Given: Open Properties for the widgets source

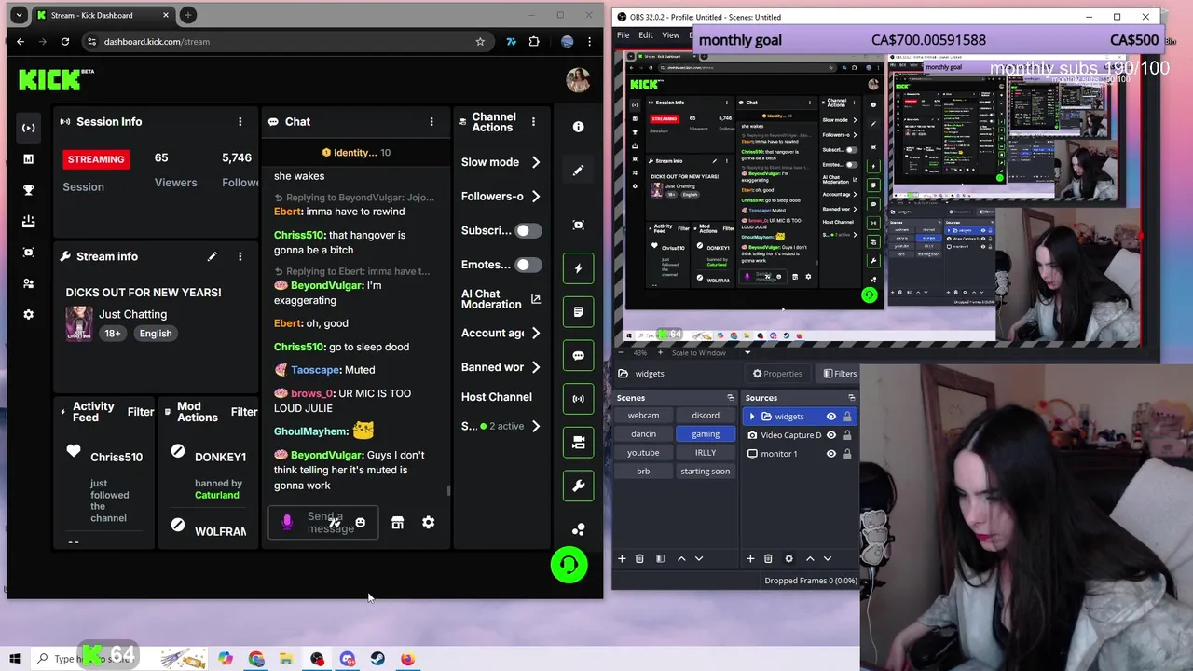Looking at the screenshot, I should click(776, 374).
